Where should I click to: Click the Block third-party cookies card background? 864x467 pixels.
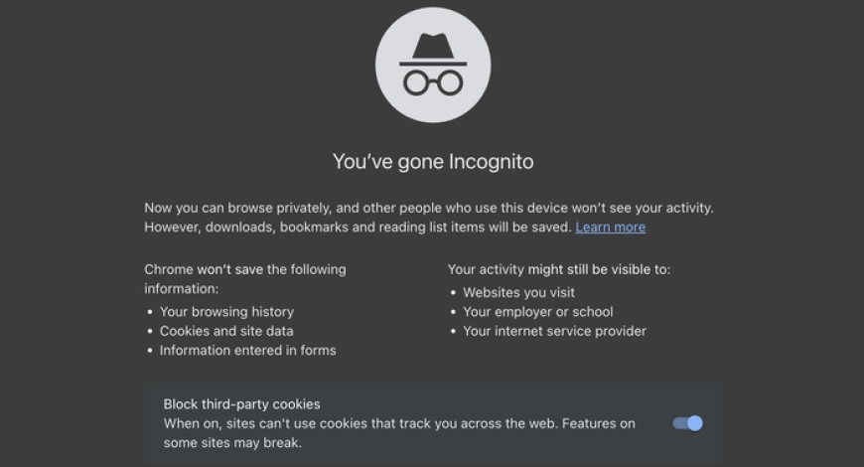click(x=433, y=423)
